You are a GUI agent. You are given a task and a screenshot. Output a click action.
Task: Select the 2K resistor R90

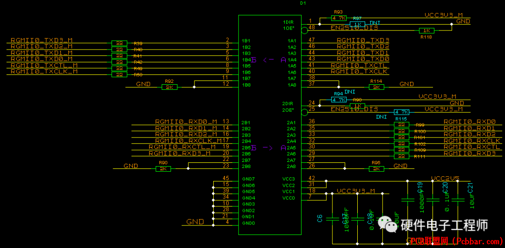coord(163,169)
